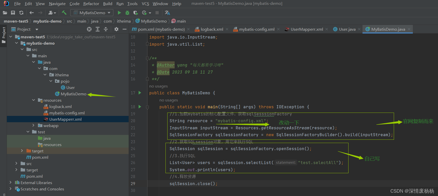
Task: Click inside code at sqlSession.close() line
Action: pos(193,184)
